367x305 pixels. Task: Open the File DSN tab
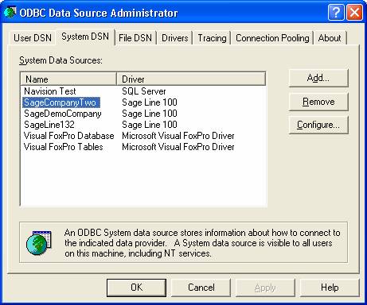pos(135,38)
